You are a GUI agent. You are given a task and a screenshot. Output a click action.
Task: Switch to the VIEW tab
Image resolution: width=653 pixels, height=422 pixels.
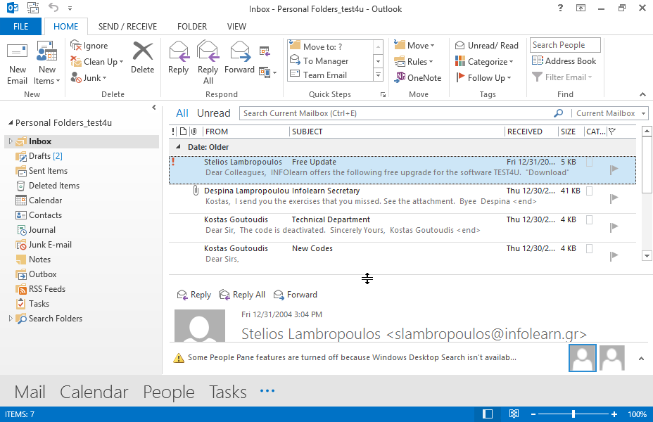[236, 27]
